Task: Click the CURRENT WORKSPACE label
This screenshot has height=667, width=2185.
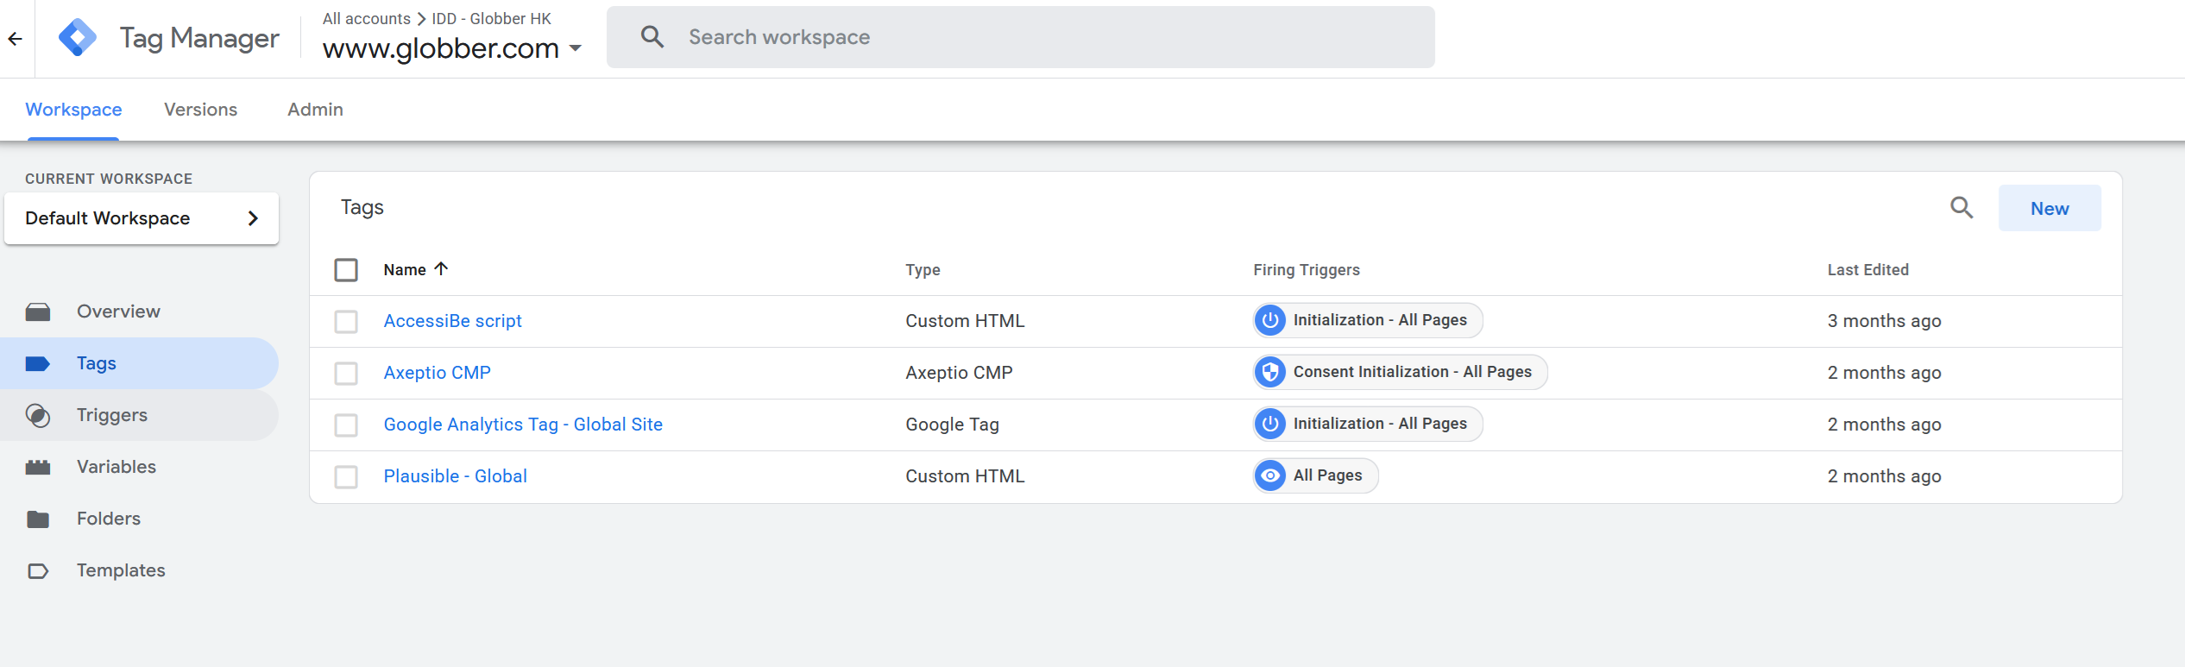Action: pos(109,179)
